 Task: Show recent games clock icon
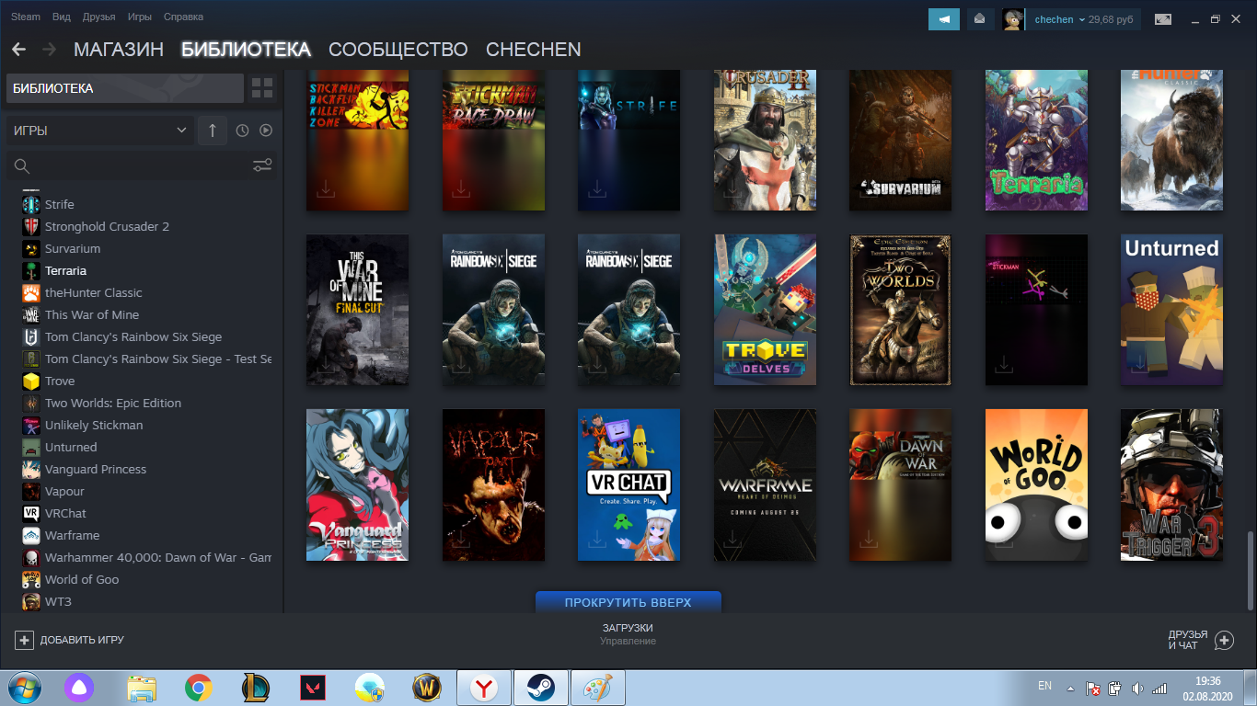click(x=242, y=131)
